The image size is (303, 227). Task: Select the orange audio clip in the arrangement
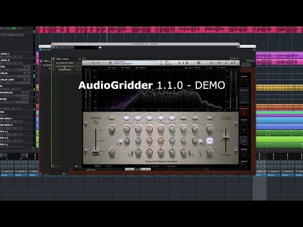pos(279,107)
